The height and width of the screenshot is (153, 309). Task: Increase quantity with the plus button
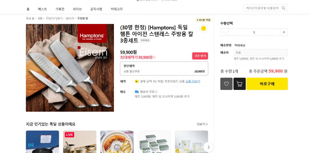coord(284,32)
